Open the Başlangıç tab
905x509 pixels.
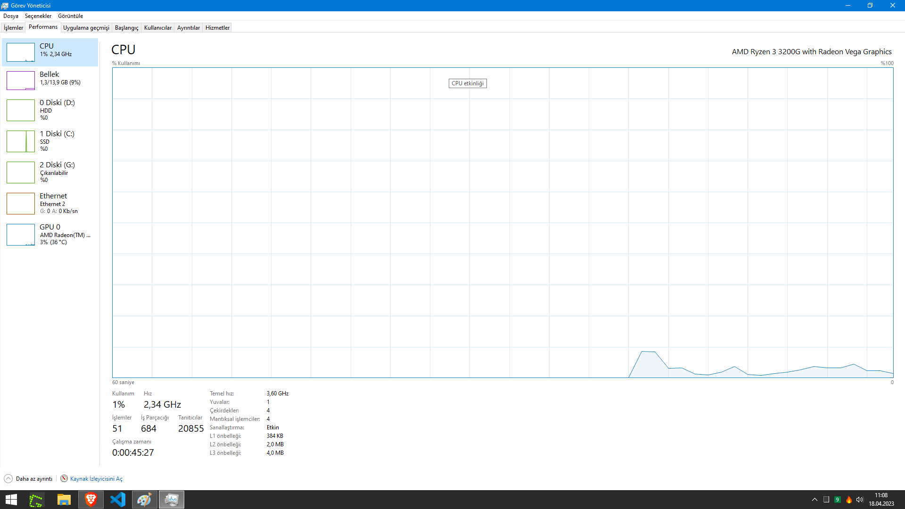(x=127, y=28)
